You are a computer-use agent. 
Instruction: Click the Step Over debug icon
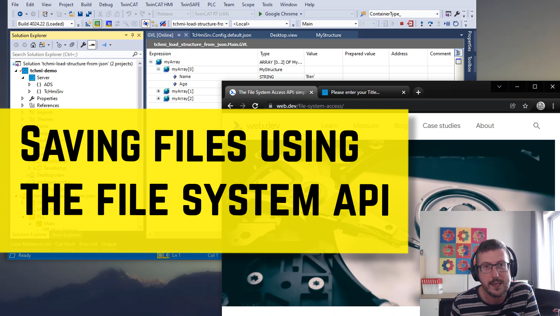click(x=430, y=24)
